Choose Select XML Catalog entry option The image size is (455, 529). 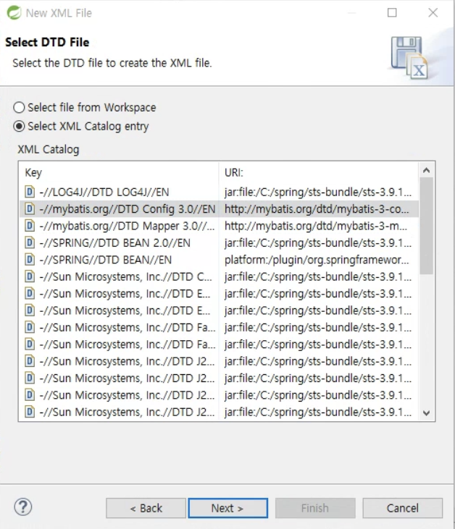[x=81, y=126]
